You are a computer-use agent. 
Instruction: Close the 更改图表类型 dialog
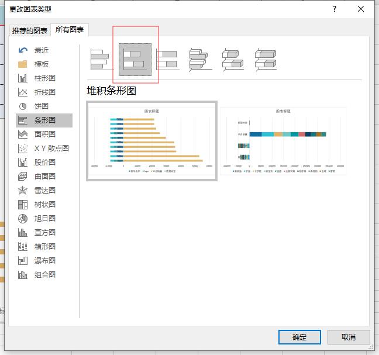tap(361, 9)
